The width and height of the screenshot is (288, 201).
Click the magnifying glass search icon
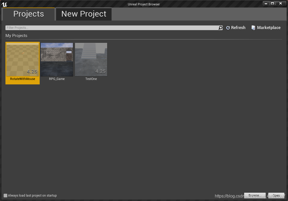click(220, 28)
